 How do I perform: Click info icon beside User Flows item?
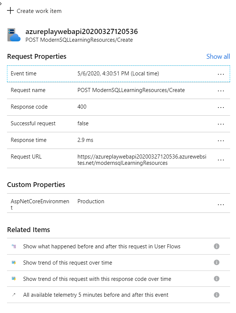point(216,246)
